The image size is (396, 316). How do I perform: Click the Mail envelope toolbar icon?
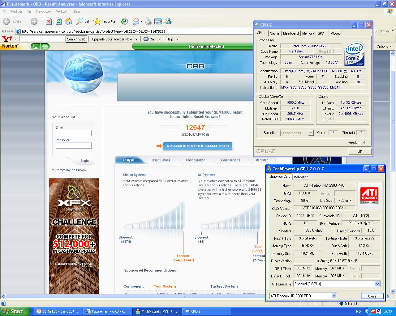coord(136,21)
